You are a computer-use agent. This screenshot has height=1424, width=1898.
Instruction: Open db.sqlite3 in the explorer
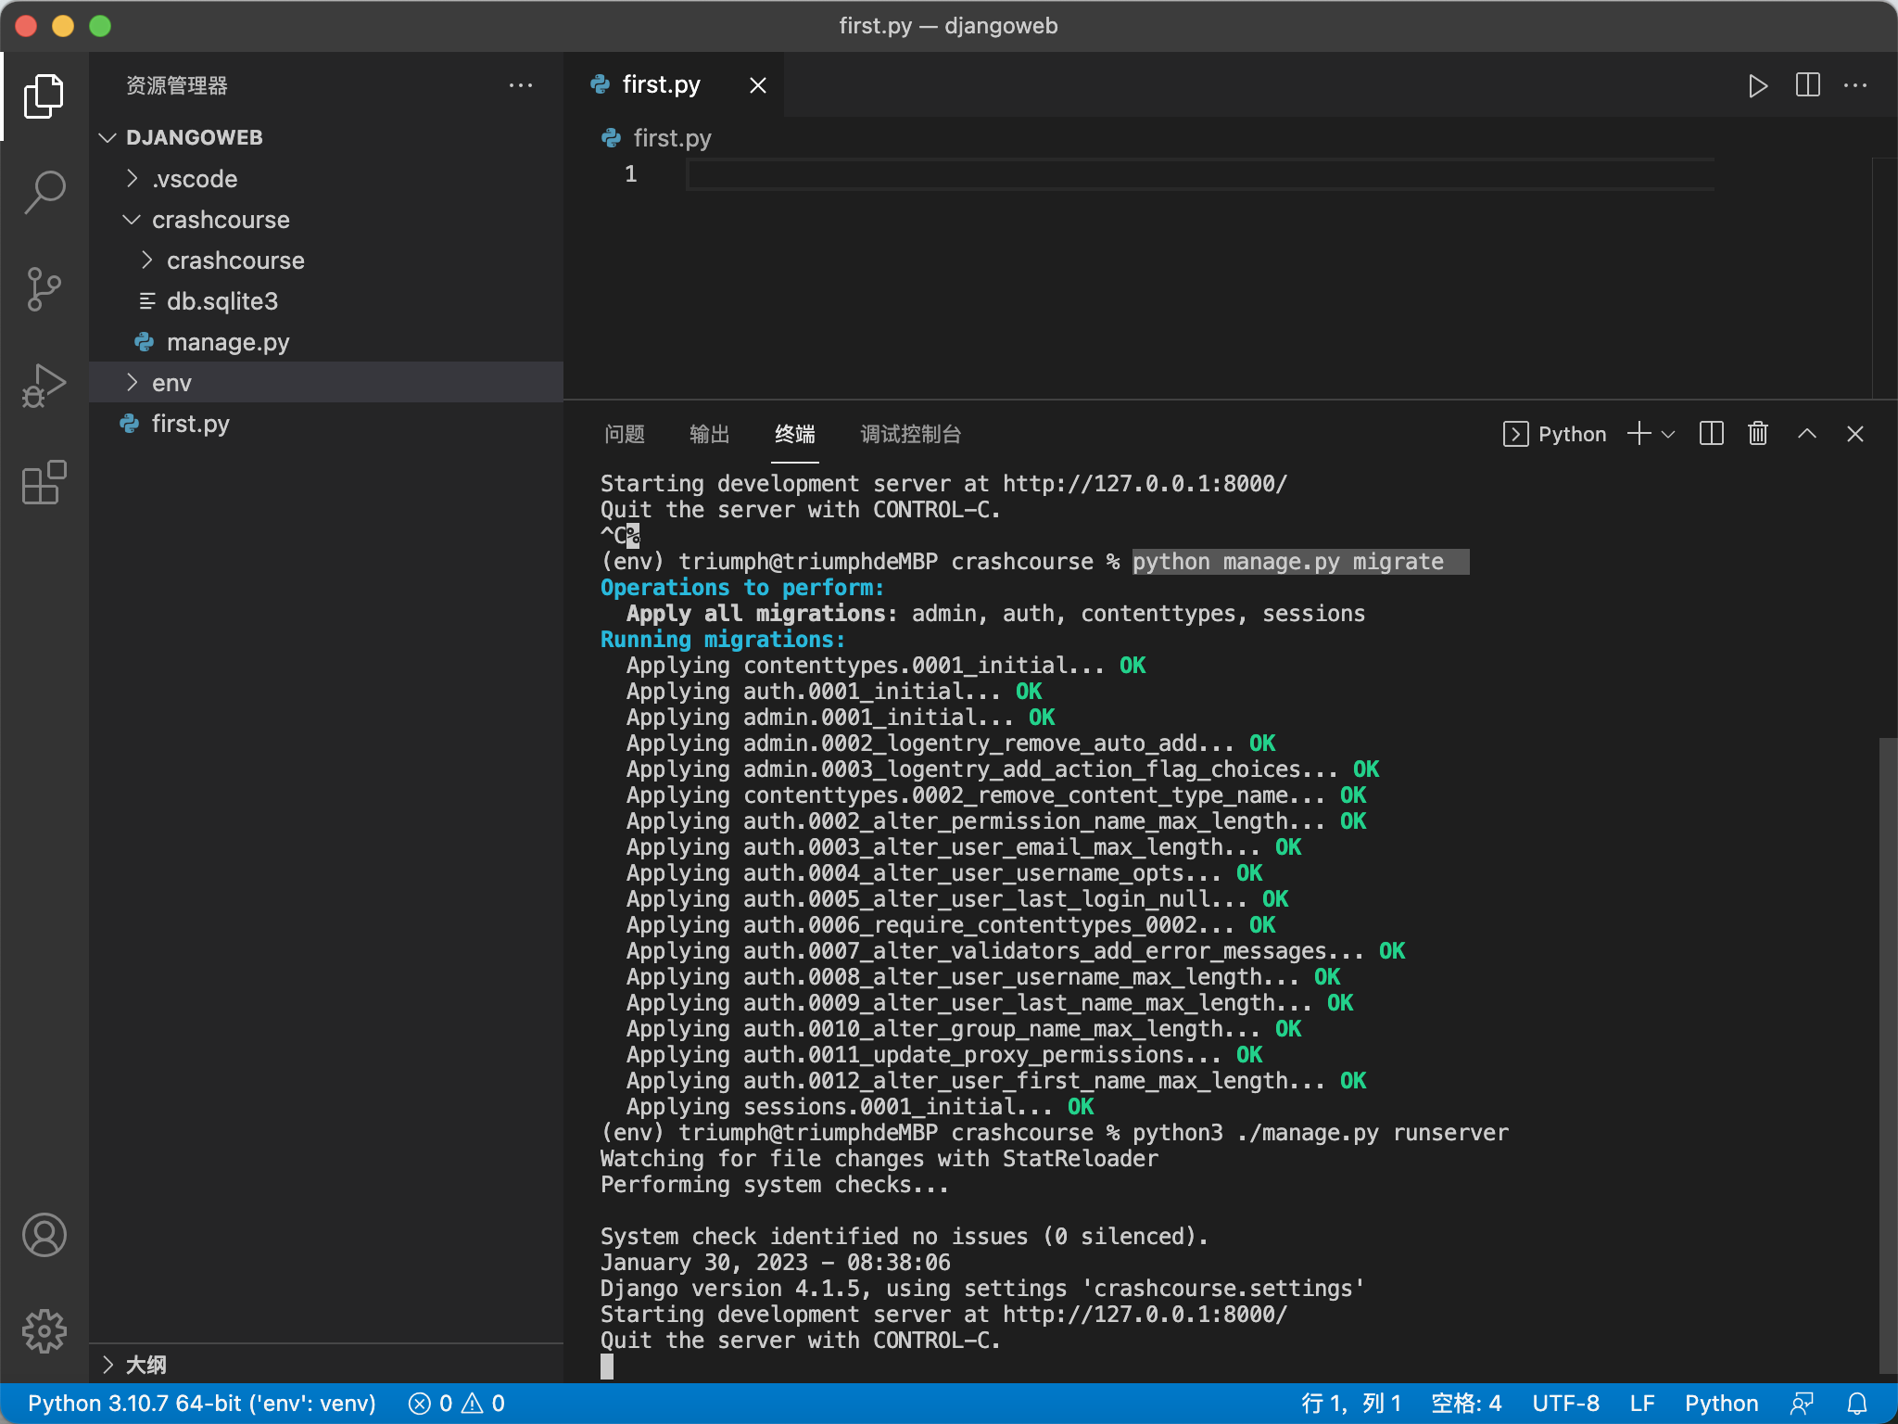(326, 300)
